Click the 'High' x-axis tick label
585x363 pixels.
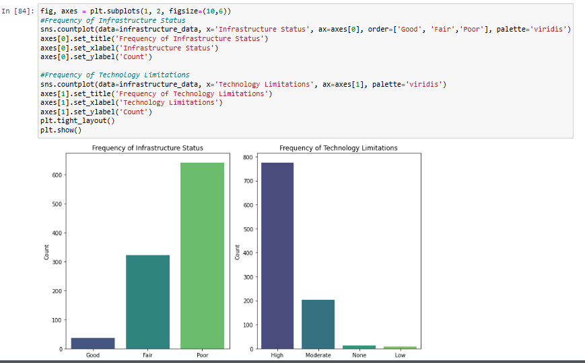(277, 356)
